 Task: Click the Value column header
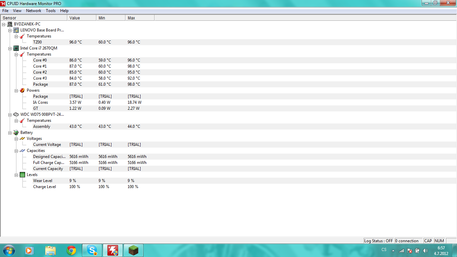point(82,18)
